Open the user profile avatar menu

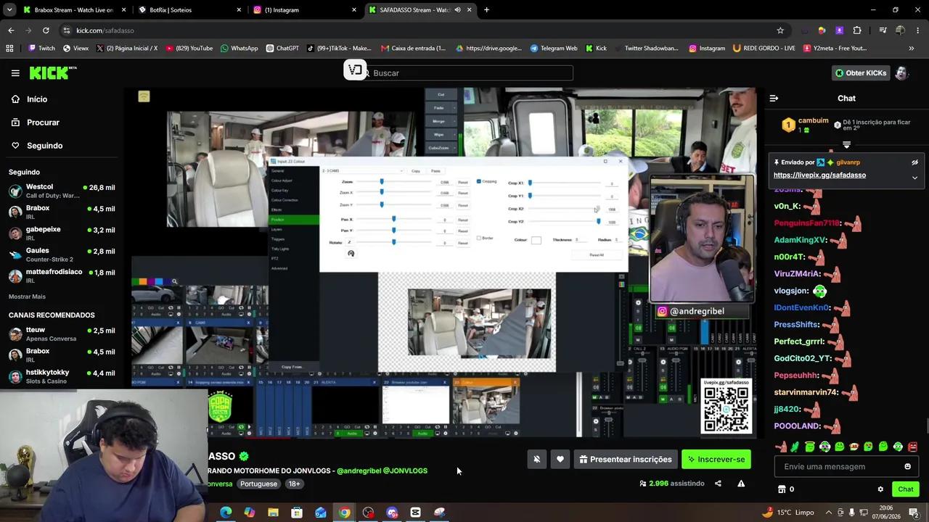901,72
